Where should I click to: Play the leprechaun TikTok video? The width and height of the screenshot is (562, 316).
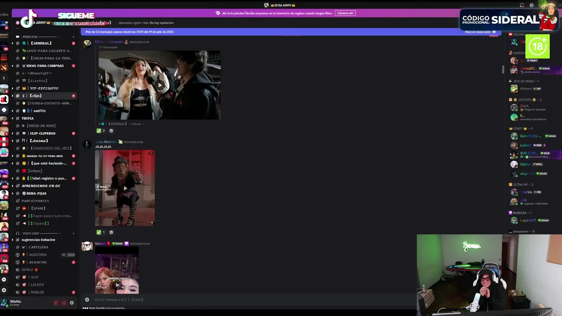tap(125, 188)
